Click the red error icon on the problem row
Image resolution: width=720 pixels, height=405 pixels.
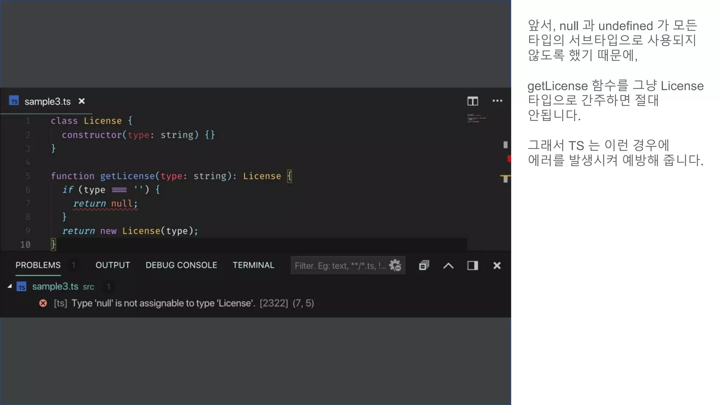click(43, 303)
